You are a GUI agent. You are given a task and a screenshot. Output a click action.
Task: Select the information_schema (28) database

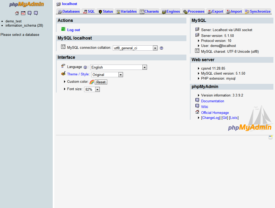tap(24, 25)
